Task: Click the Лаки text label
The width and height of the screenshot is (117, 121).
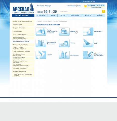Action: 96,43
